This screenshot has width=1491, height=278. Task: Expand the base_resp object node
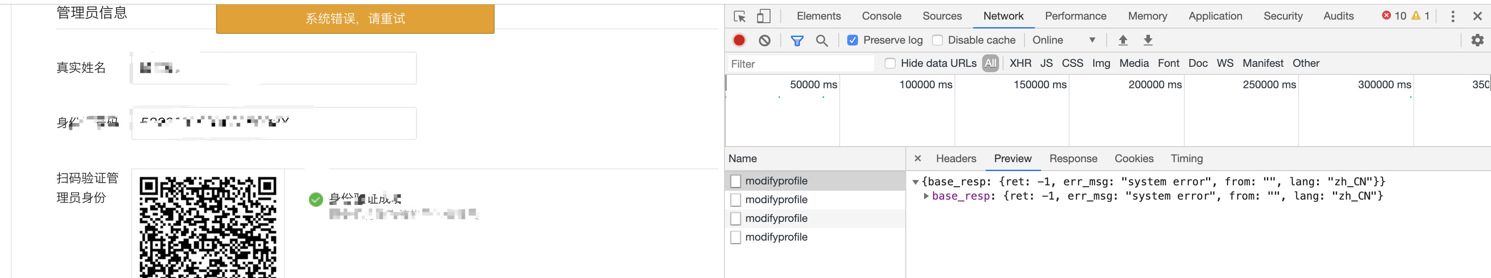click(x=926, y=196)
